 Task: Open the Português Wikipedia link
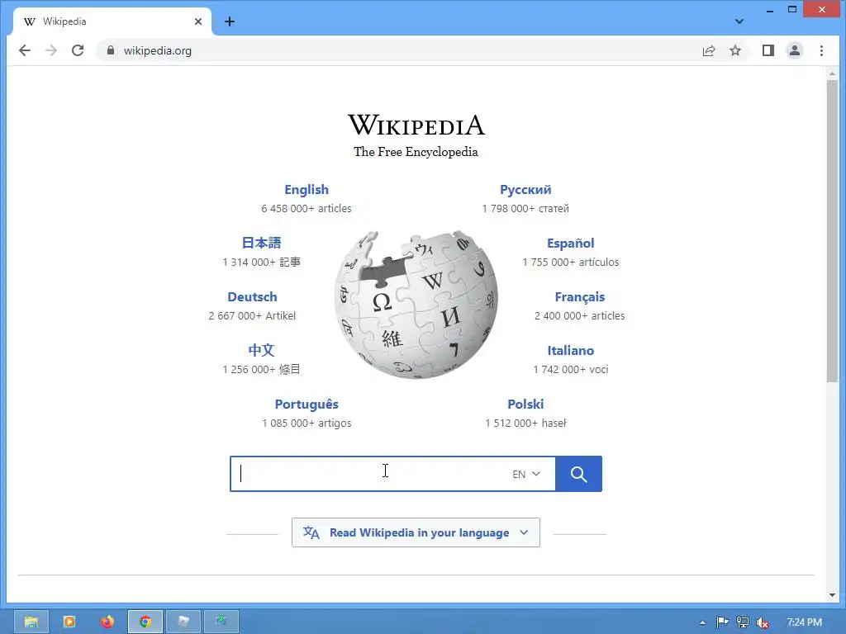(x=307, y=405)
